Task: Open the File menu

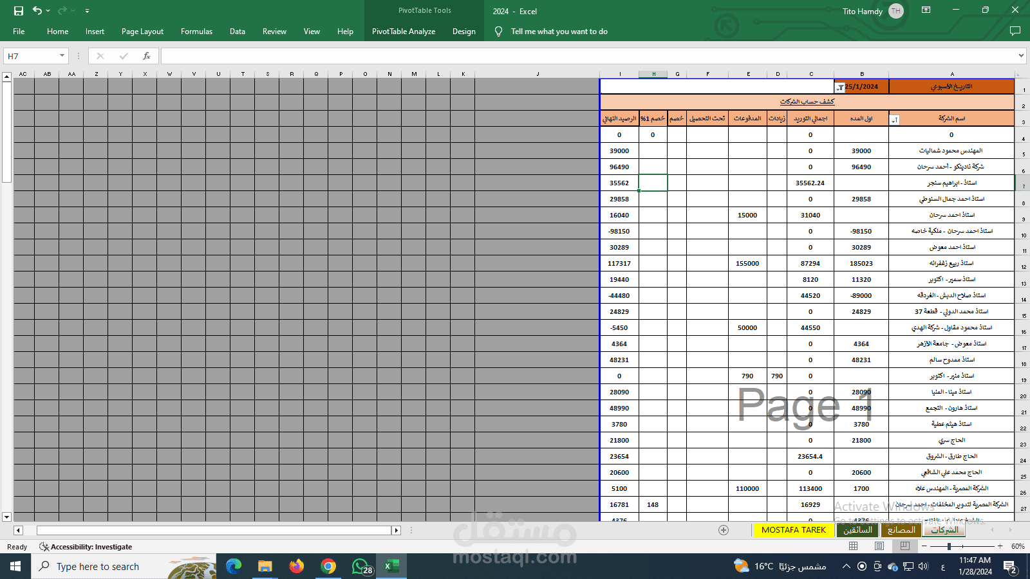Action: click(x=19, y=32)
